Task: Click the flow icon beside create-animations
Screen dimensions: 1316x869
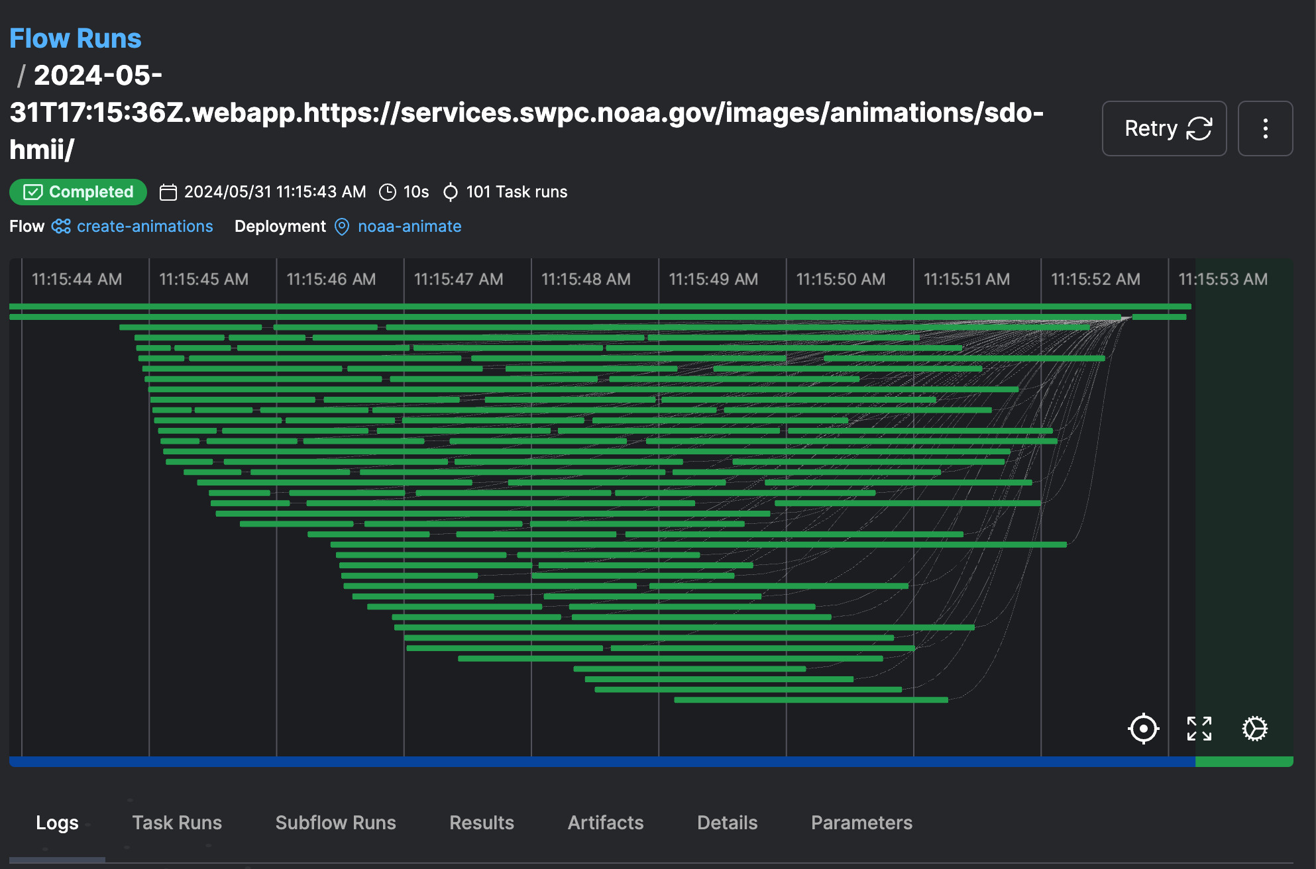Action: (61, 227)
